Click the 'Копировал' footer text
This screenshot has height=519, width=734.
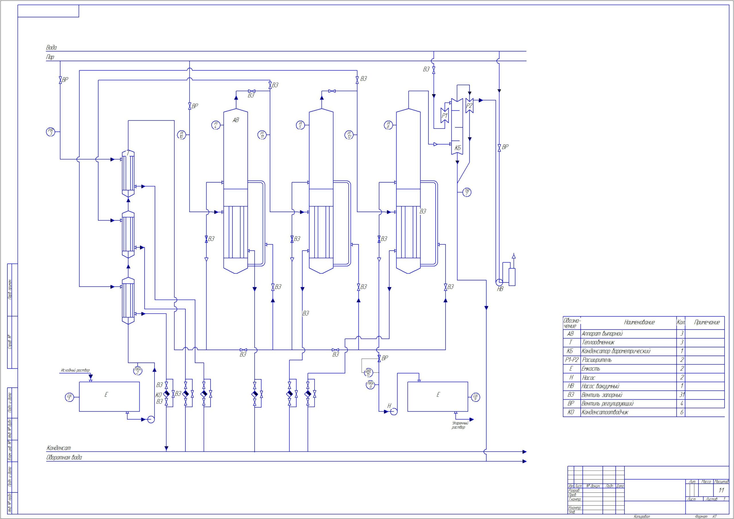click(642, 516)
